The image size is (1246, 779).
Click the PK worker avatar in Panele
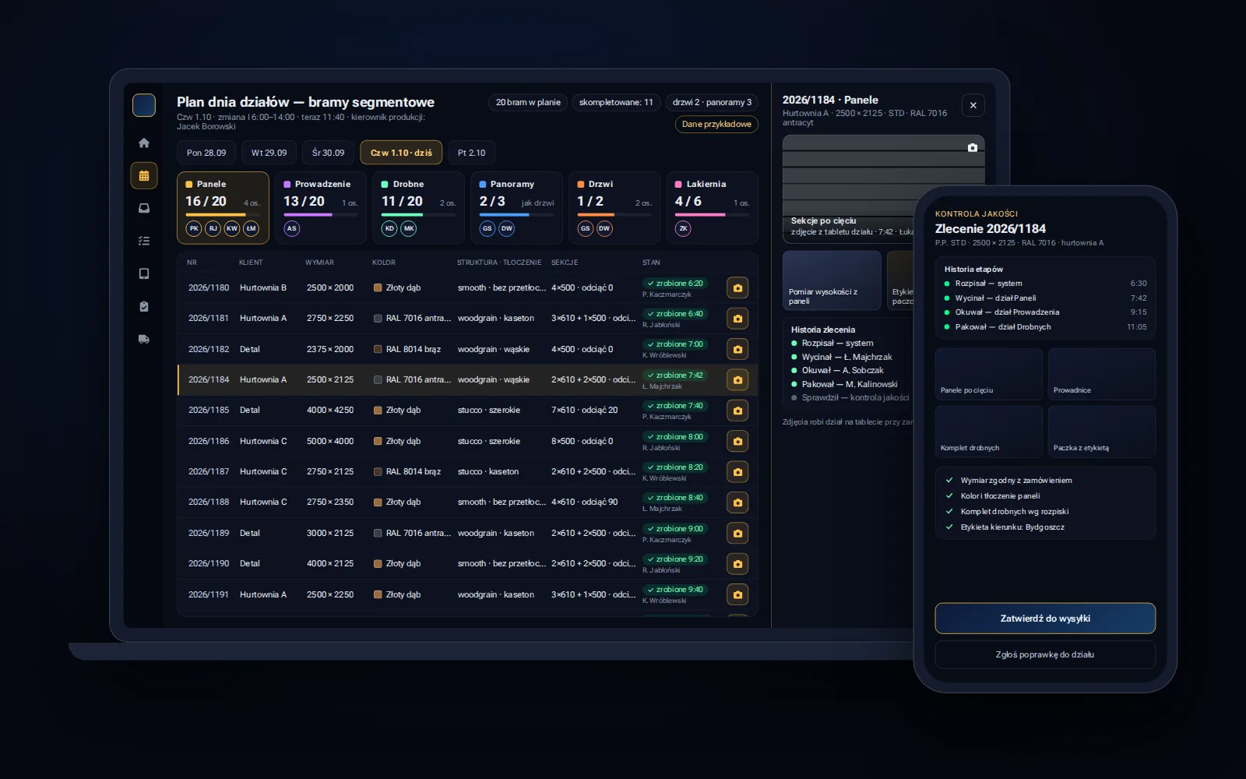(194, 228)
